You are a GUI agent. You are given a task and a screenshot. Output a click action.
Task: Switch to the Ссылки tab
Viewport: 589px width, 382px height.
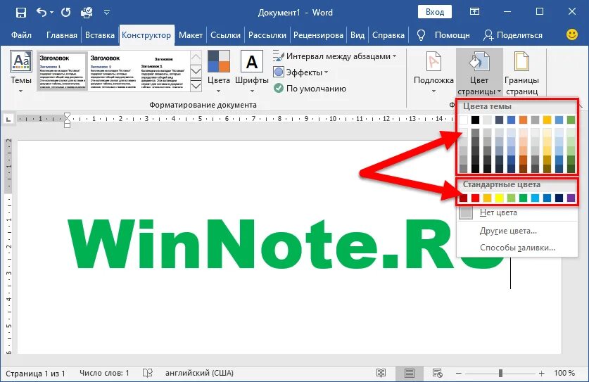click(x=225, y=35)
